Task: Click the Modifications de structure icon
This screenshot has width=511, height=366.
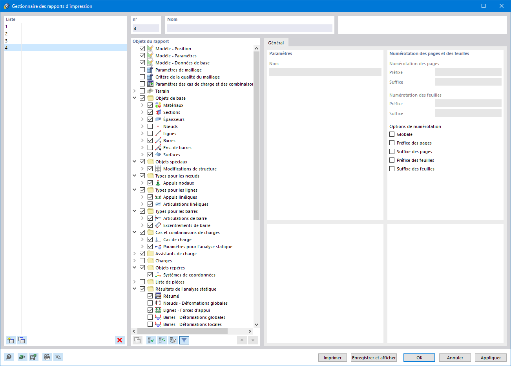Action: (158, 169)
